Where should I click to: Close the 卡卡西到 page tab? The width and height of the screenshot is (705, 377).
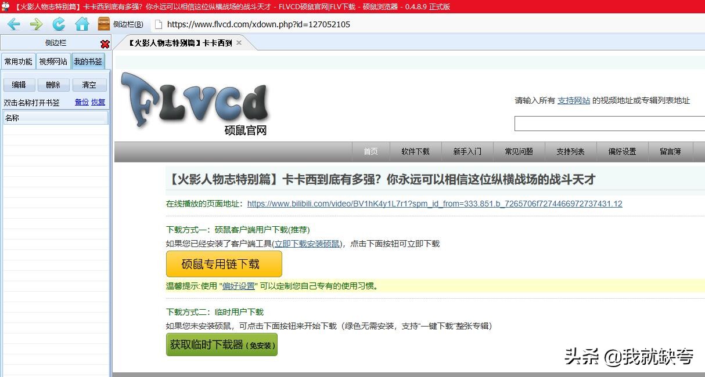coord(239,43)
